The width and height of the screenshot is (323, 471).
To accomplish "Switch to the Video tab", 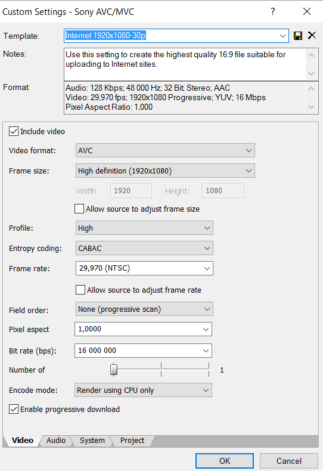I will coord(23,441).
